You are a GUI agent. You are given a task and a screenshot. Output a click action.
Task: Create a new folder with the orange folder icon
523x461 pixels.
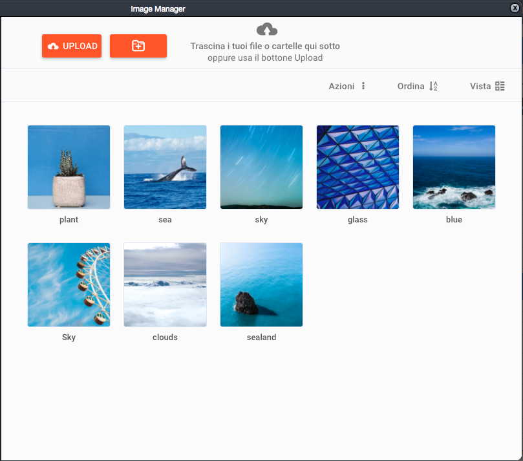(138, 45)
